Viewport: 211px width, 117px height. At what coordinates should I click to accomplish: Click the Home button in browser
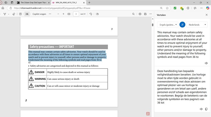click(3, 8)
